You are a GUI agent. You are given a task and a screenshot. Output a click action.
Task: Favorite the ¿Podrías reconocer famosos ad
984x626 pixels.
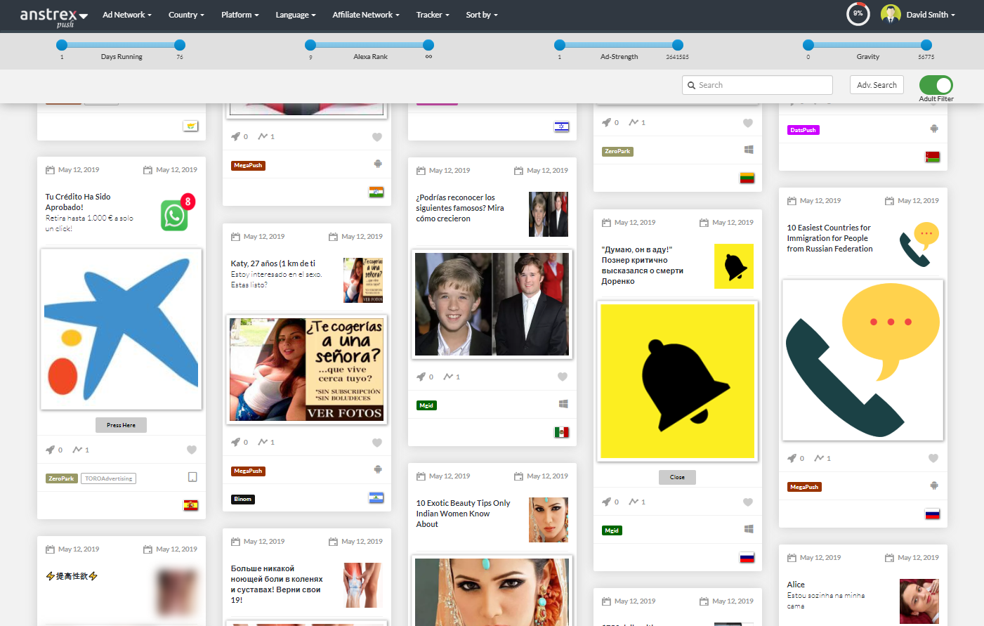tap(563, 377)
